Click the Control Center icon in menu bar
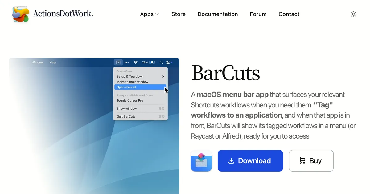370x194 pixels. point(169,62)
